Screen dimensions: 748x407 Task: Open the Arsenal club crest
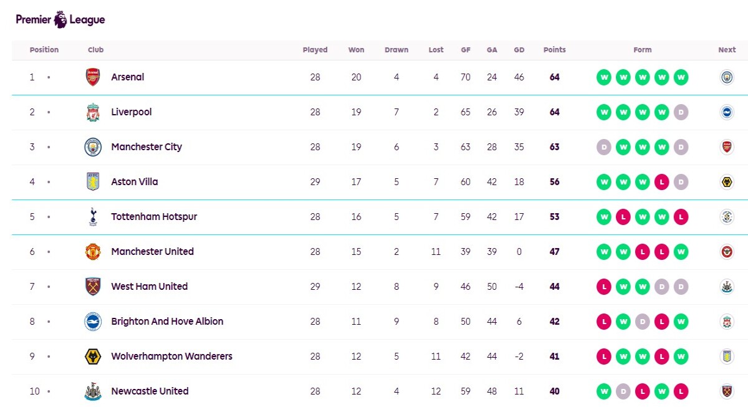click(93, 77)
